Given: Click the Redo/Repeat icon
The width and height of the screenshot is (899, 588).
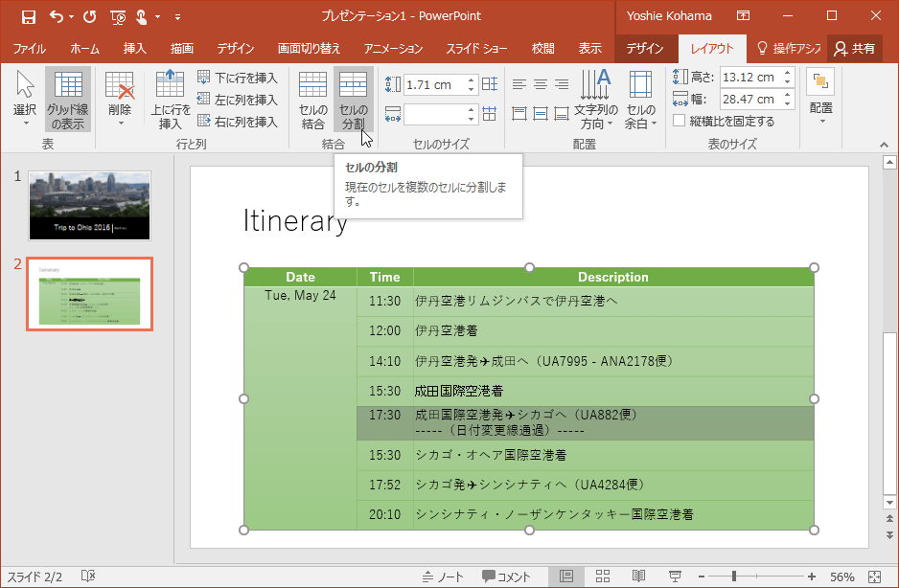Looking at the screenshot, I should tap(90, 16).
